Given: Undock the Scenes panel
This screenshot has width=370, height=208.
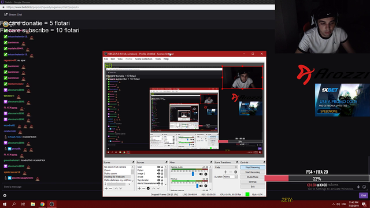Looking at the screenshot, I should click(134, 162).
